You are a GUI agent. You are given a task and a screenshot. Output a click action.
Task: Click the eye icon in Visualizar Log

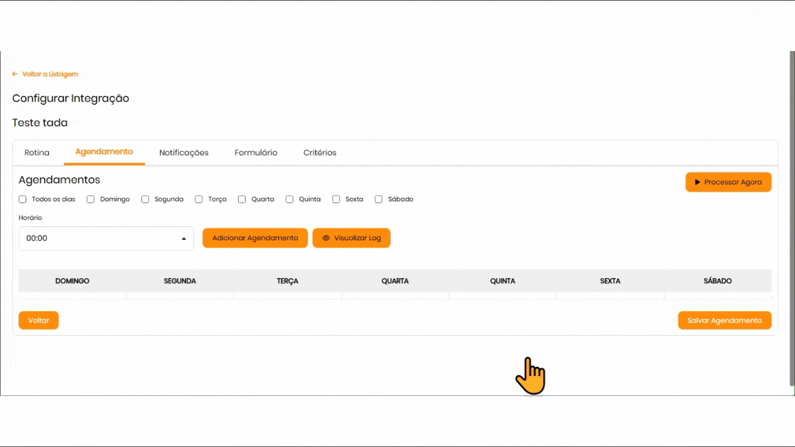tap(326, 238)
